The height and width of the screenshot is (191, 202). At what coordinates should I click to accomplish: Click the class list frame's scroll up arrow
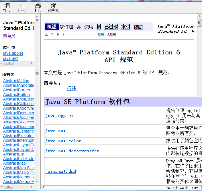coord(37,70)
